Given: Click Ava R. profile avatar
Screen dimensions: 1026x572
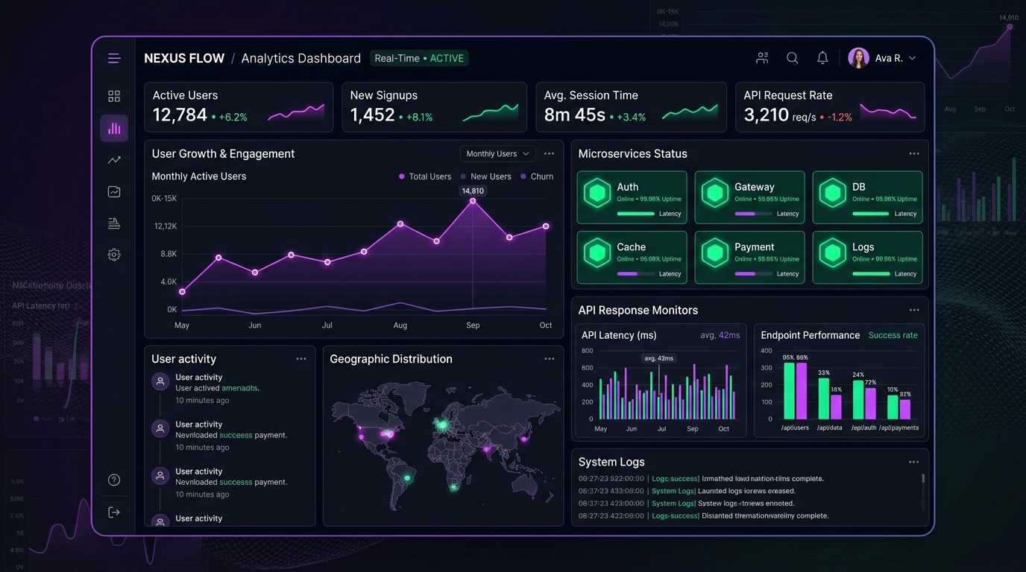Looking at the screenshot, I should pos(859,58).
